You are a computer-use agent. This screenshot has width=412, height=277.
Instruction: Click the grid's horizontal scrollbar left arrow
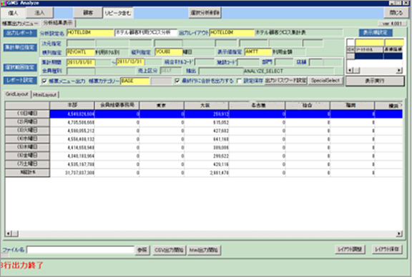pos(9,233)
